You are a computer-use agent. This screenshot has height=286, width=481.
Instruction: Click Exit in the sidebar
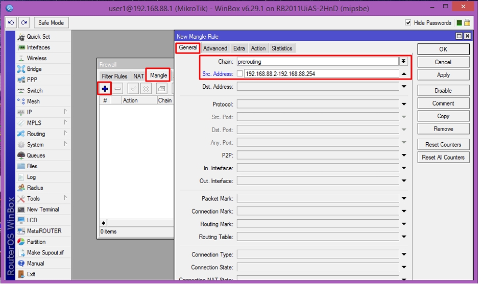pyautogui.click(x=31, y=274)
